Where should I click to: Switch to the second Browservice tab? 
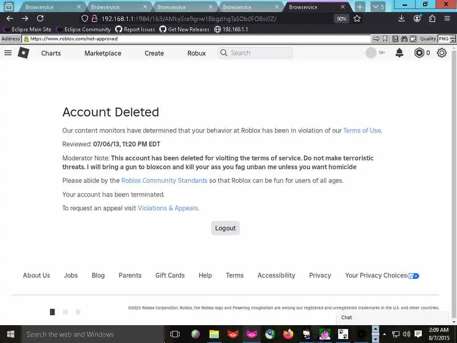116,7
